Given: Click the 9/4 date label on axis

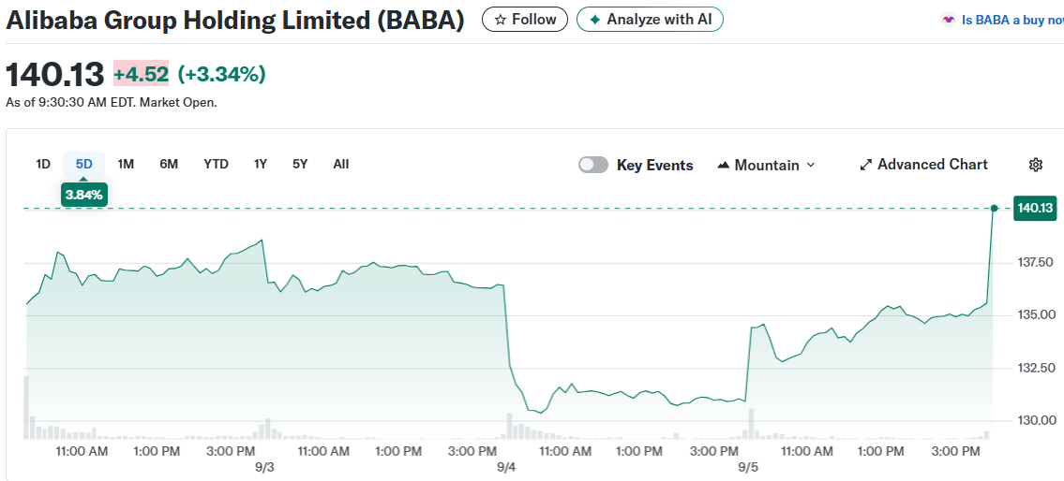Looking at the screenshot, I should click(506, 468).
